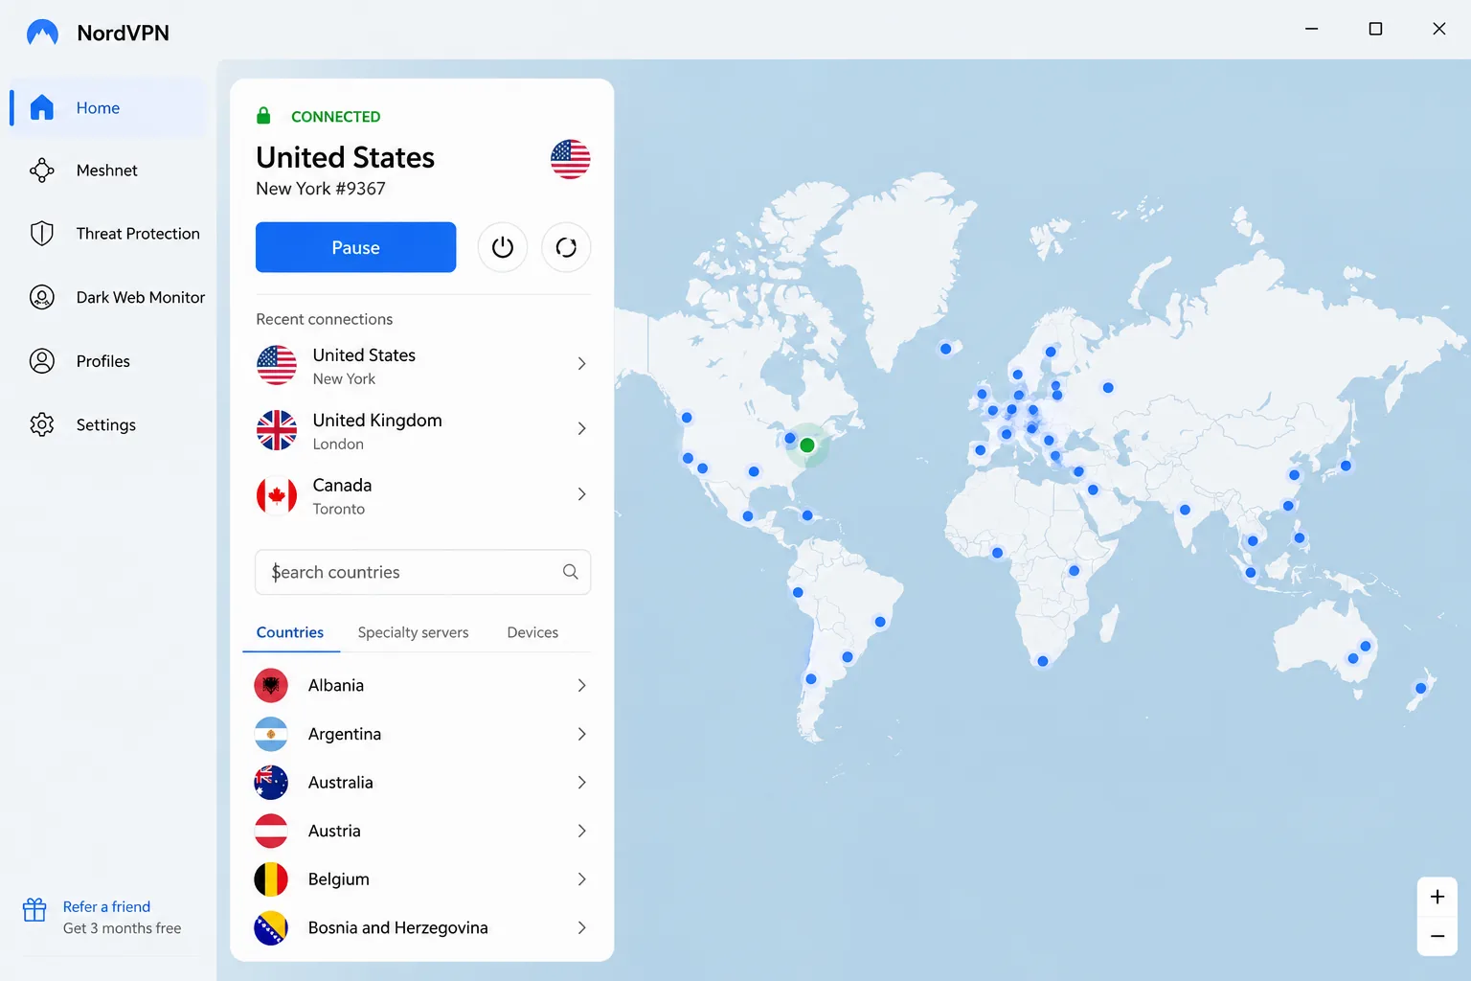Open Dark Web Monitor icon
The image size is (1471, 981).
[42, 297]
